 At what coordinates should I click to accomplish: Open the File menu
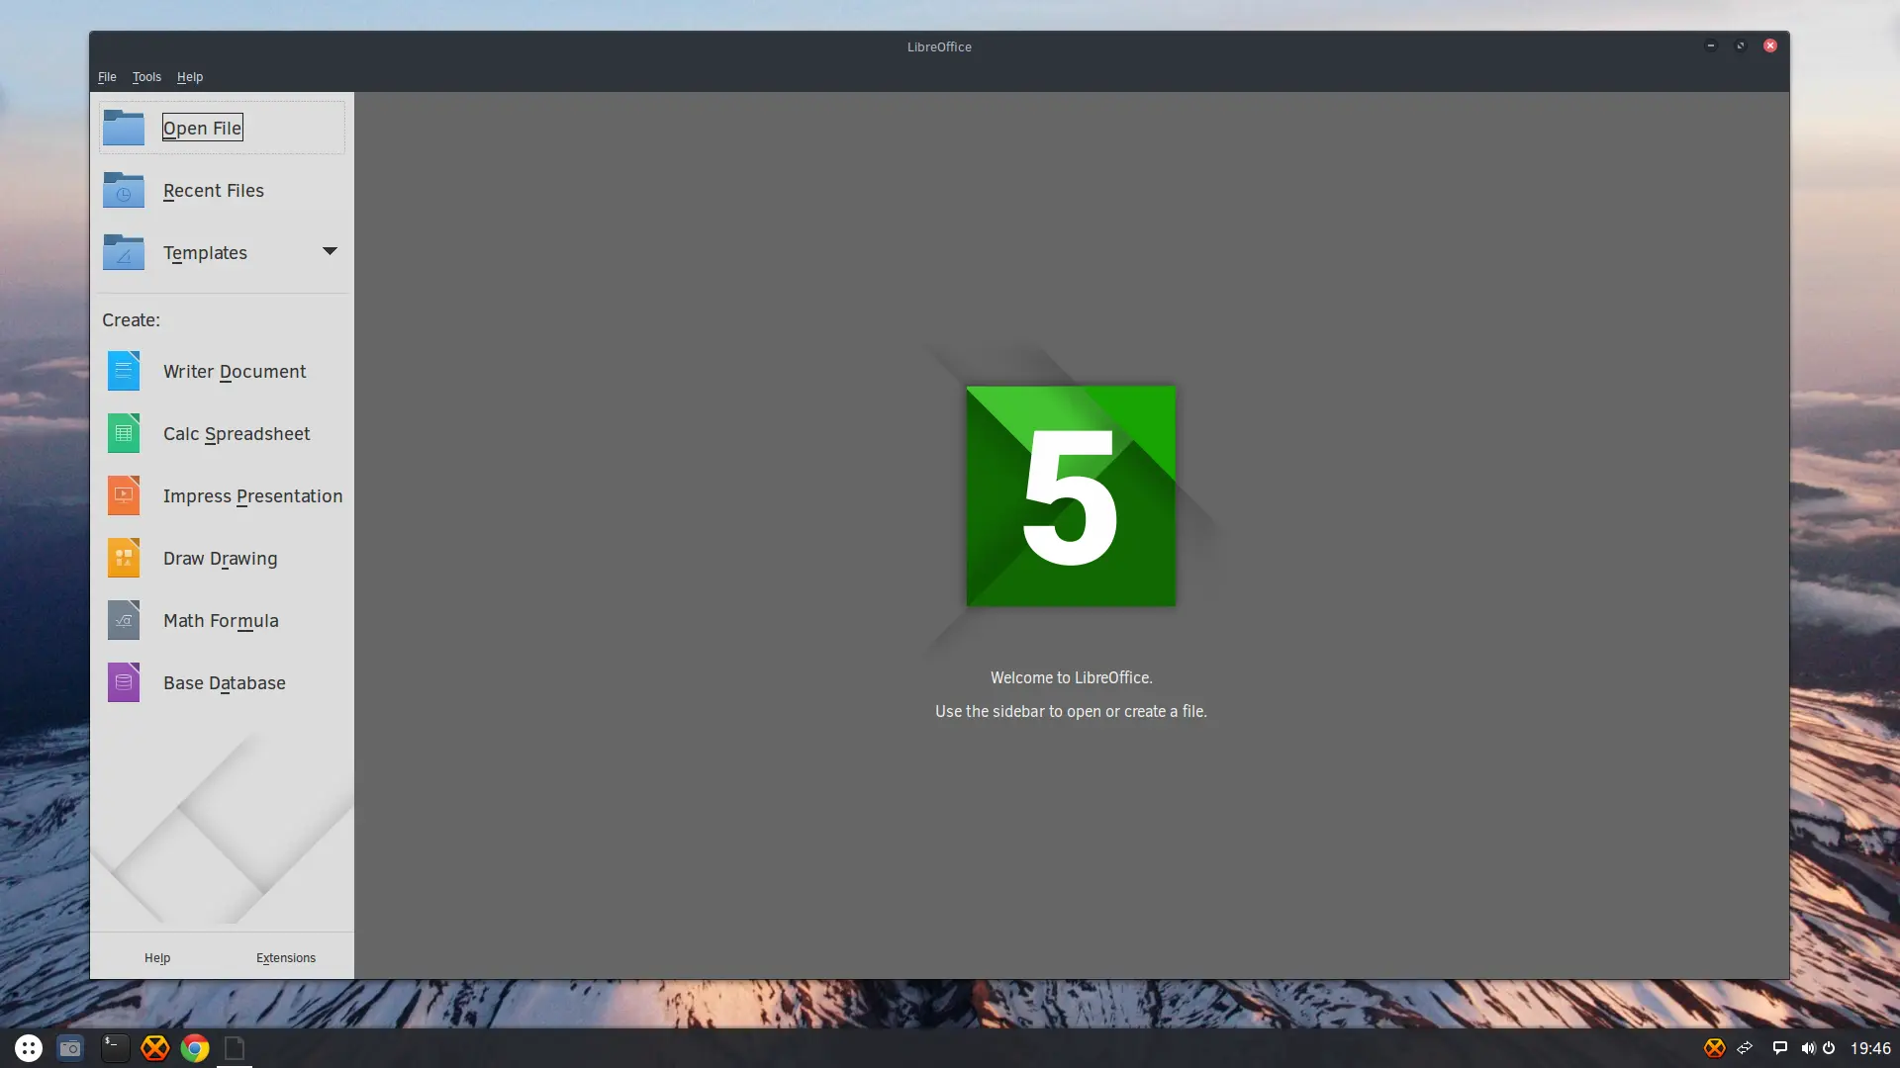tap(107, 77)
